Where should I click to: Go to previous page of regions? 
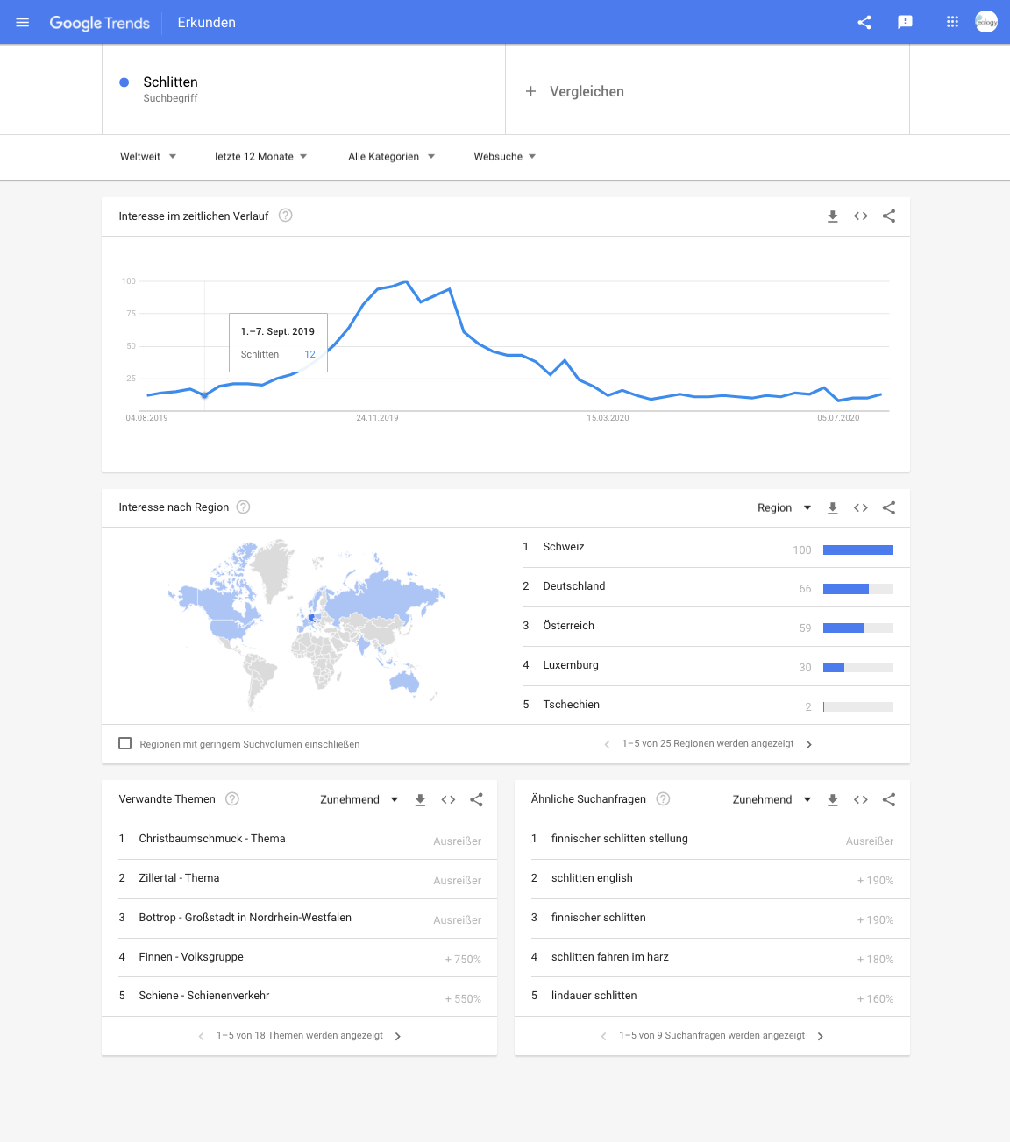coord(607,744)
